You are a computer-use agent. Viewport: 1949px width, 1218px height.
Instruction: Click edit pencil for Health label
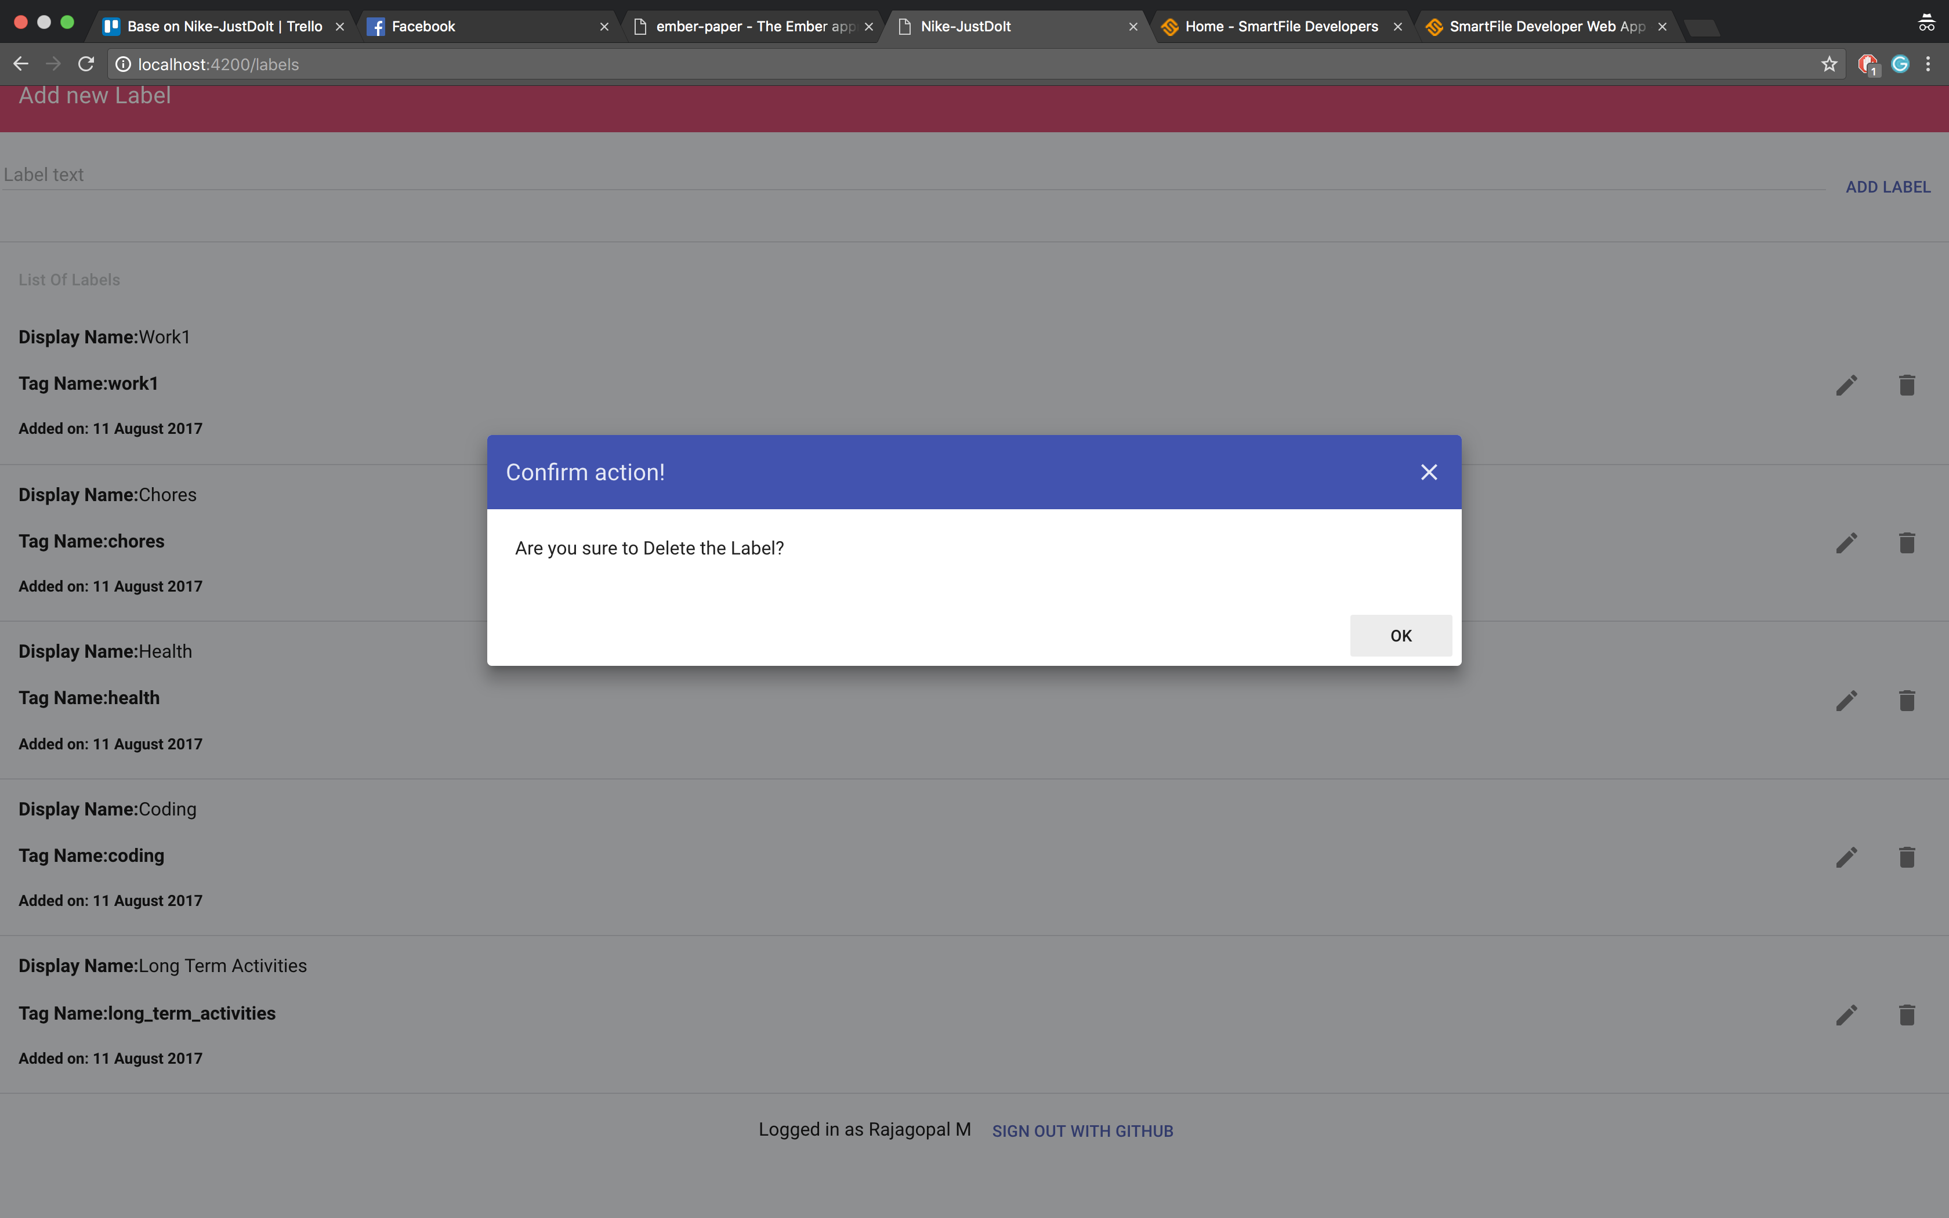click(1846, 701)
